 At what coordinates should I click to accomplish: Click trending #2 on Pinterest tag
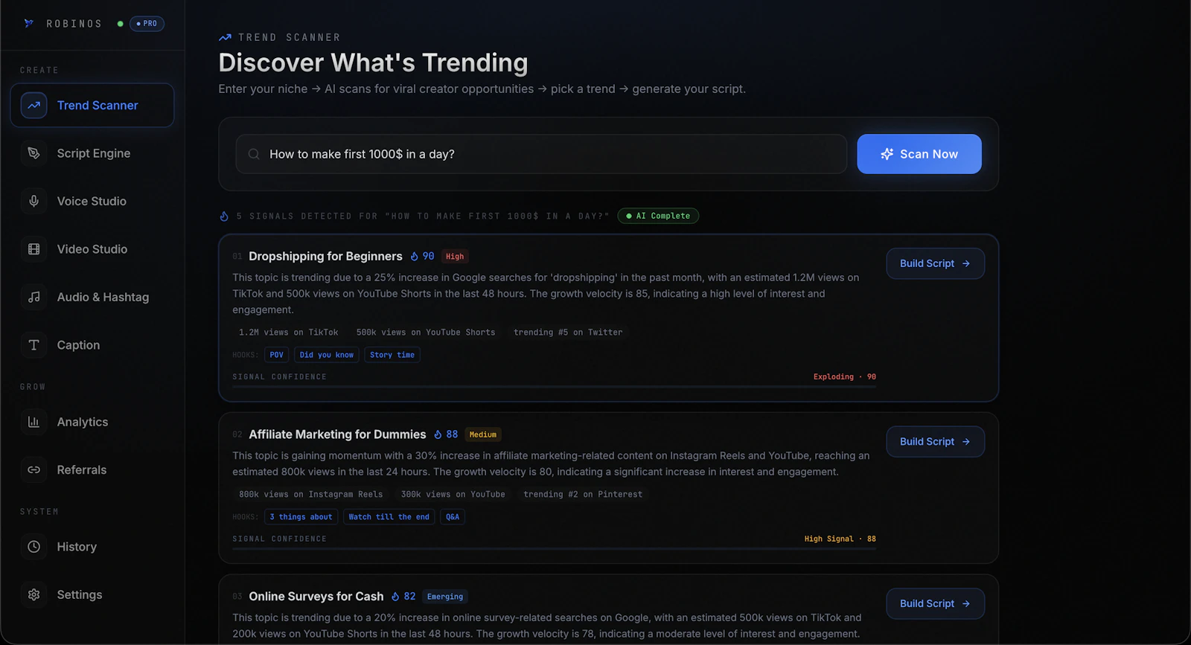pos(583,495)
